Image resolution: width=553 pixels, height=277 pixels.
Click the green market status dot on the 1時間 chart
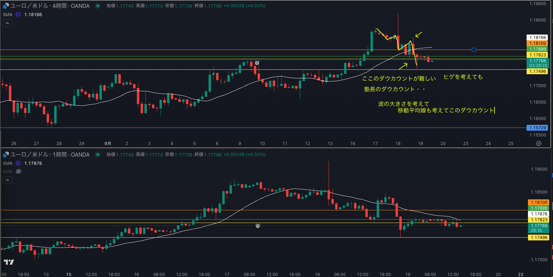click(98, 155)
